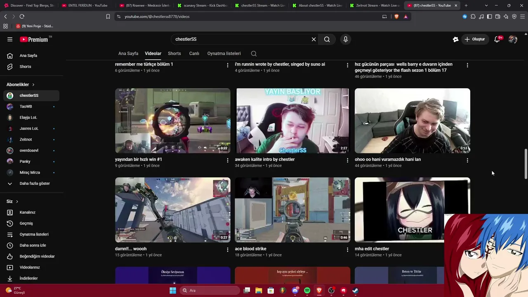
Task: Open Kanalınız in the sidebar
Action: 31,212
